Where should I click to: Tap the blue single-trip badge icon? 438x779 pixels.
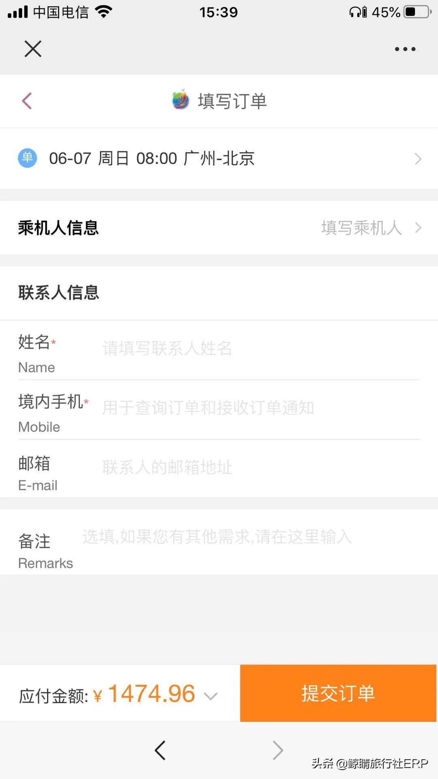tap(27, 158)
